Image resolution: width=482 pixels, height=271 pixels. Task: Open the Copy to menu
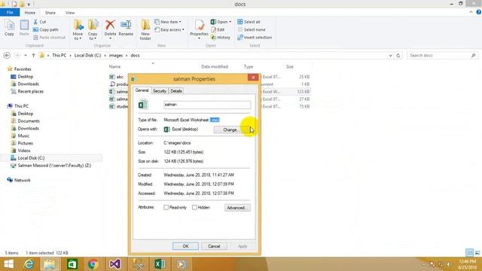click(x=93, y=30)
